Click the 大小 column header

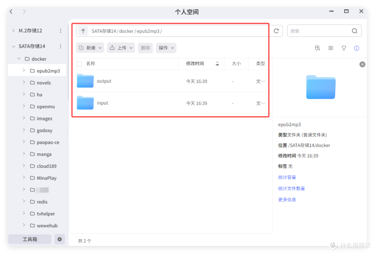point(237,64)
